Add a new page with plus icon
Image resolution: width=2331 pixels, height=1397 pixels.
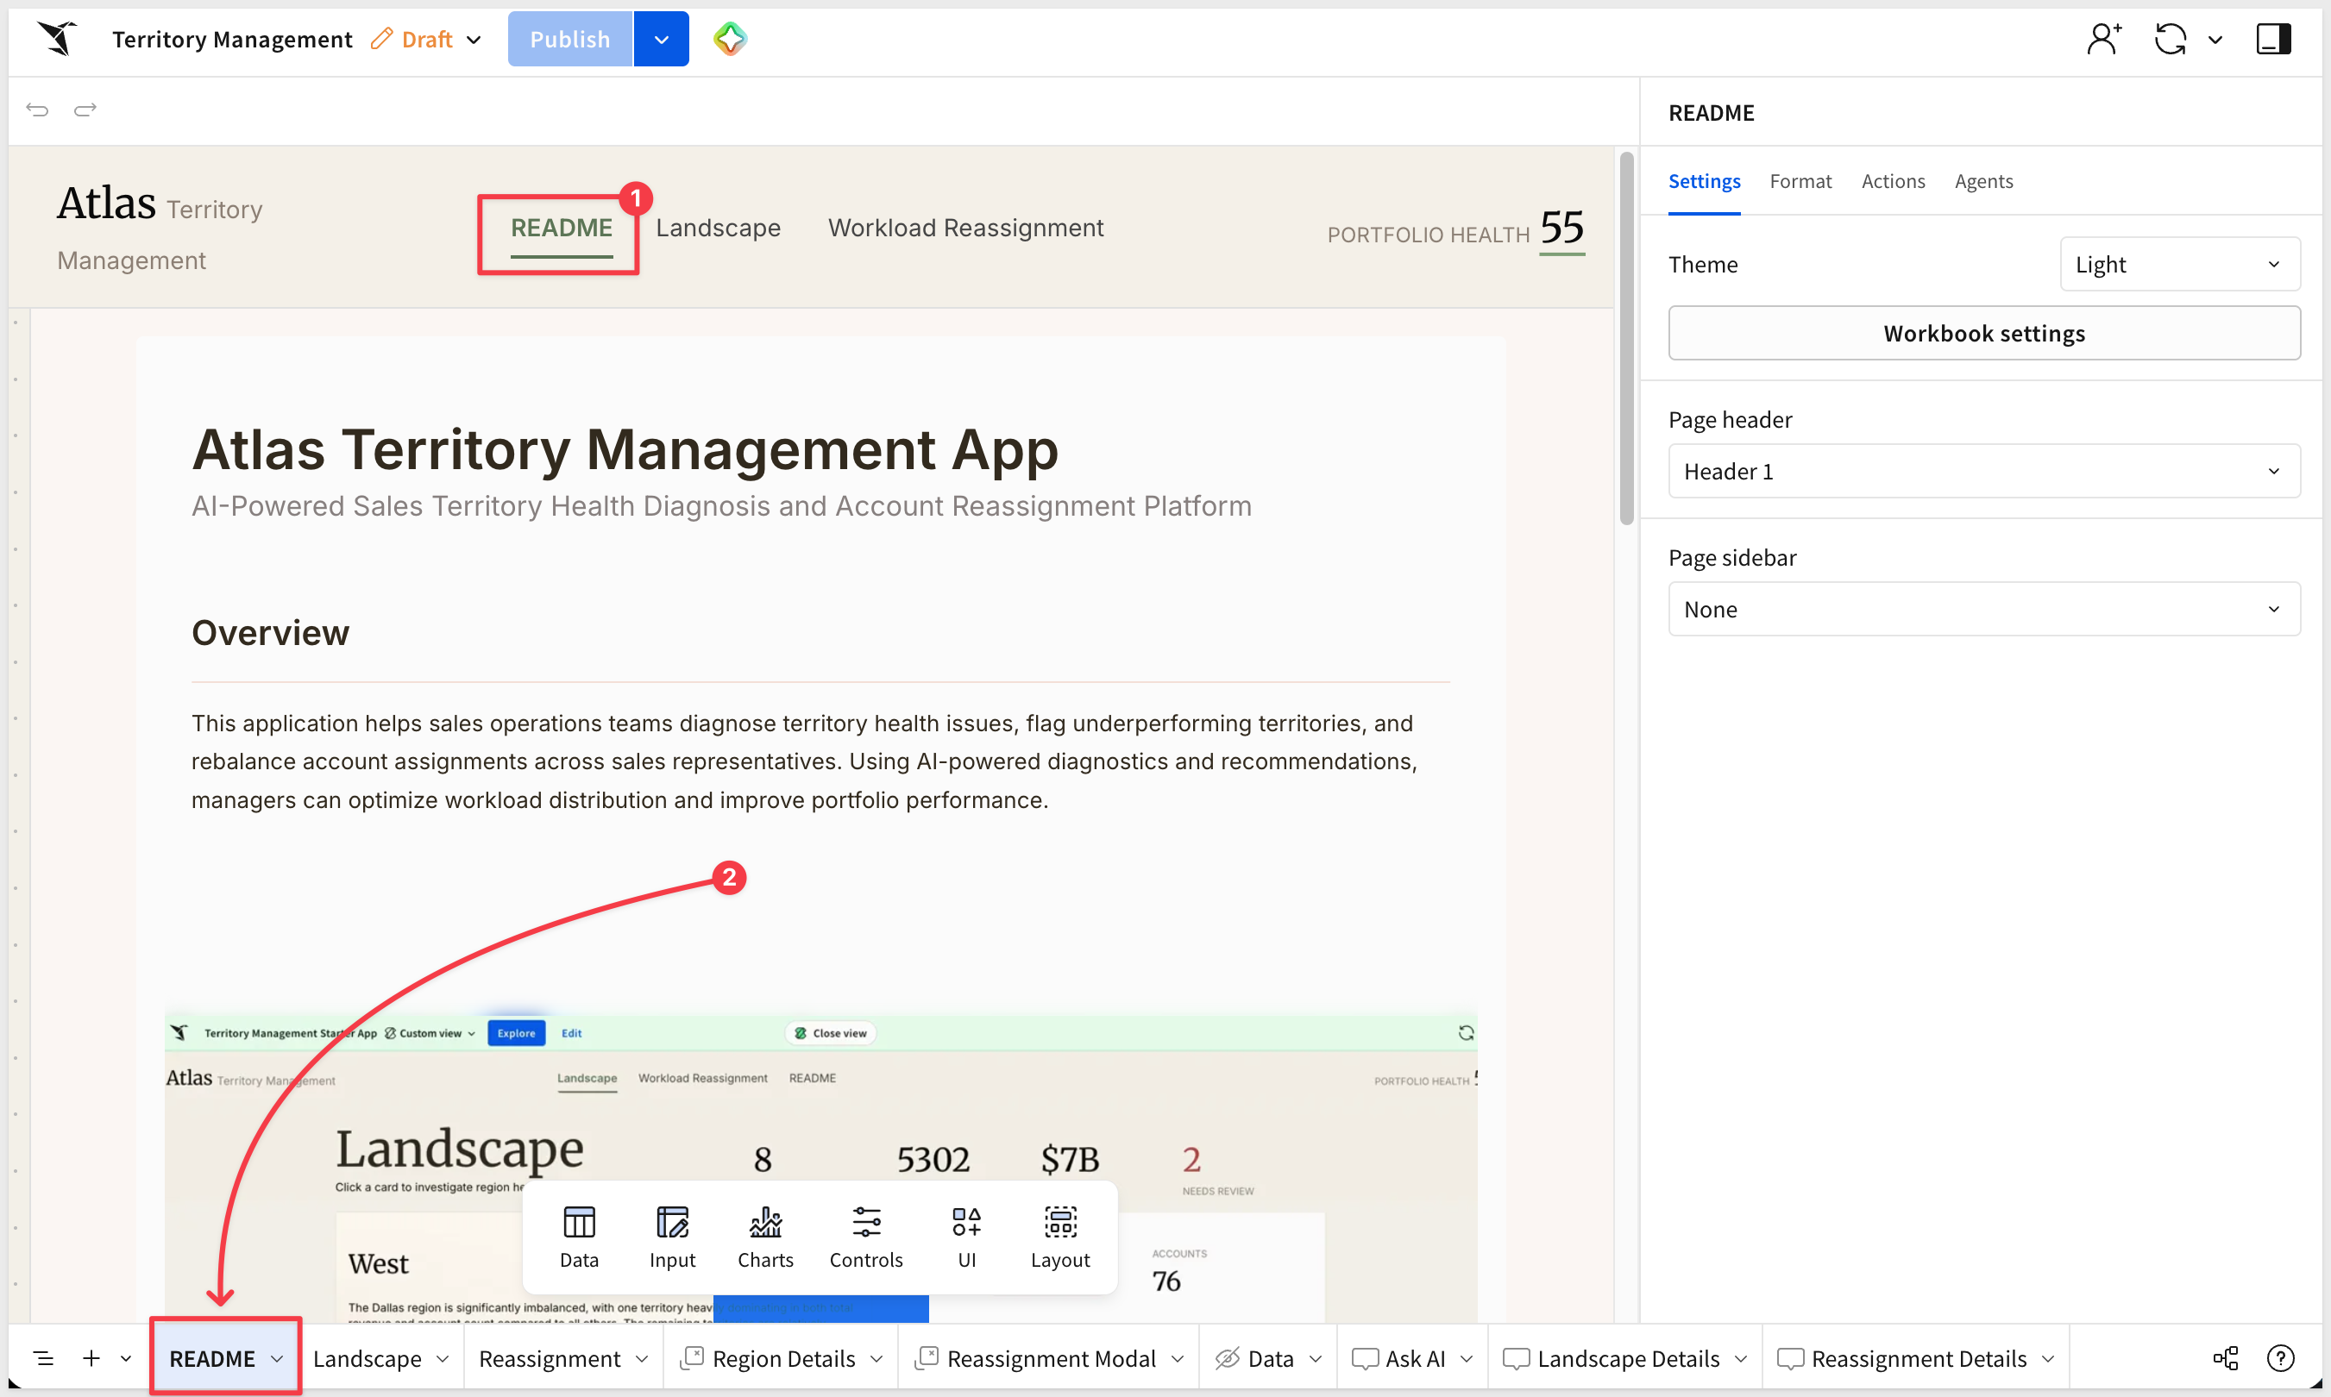click(91, 1358)
